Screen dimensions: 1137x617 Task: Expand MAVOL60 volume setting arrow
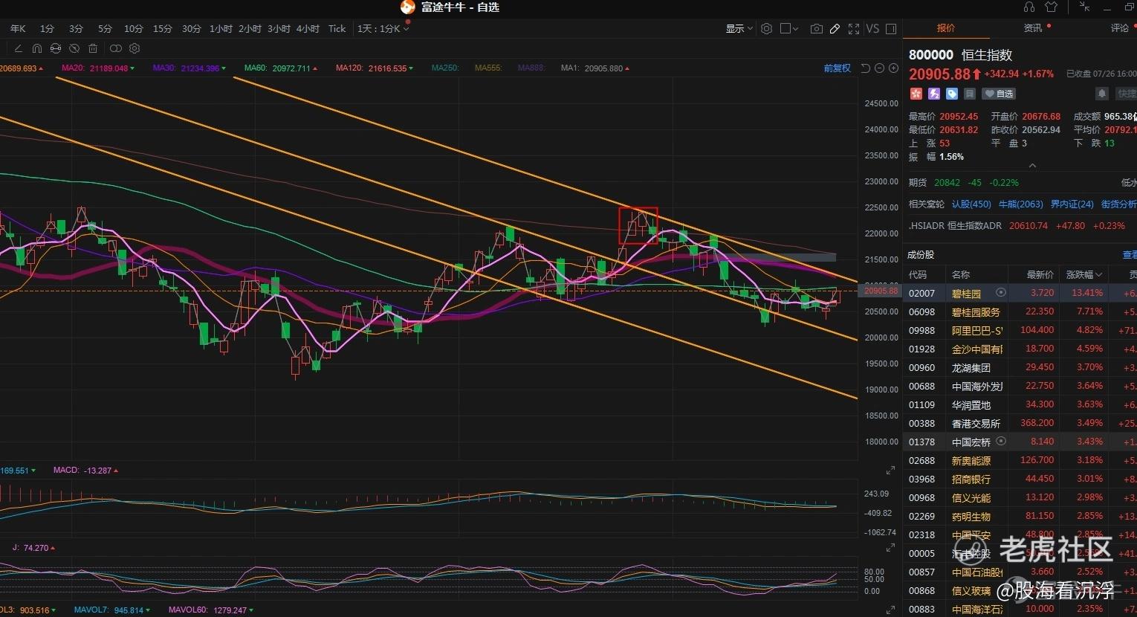click(251, 610)
